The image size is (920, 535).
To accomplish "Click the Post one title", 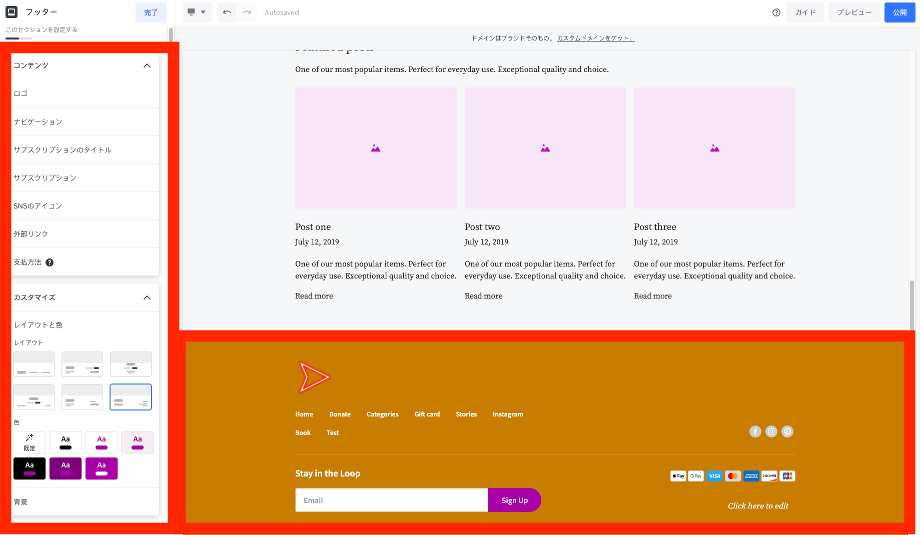I will pos(313,227).
